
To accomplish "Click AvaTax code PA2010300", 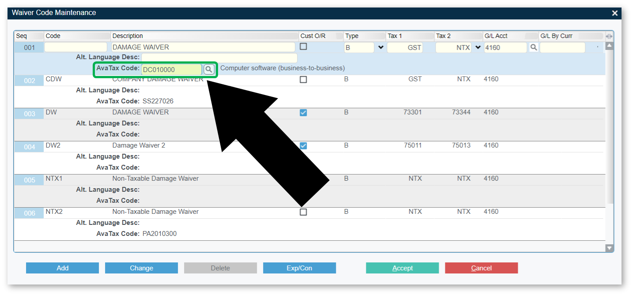I will [160, 234].
